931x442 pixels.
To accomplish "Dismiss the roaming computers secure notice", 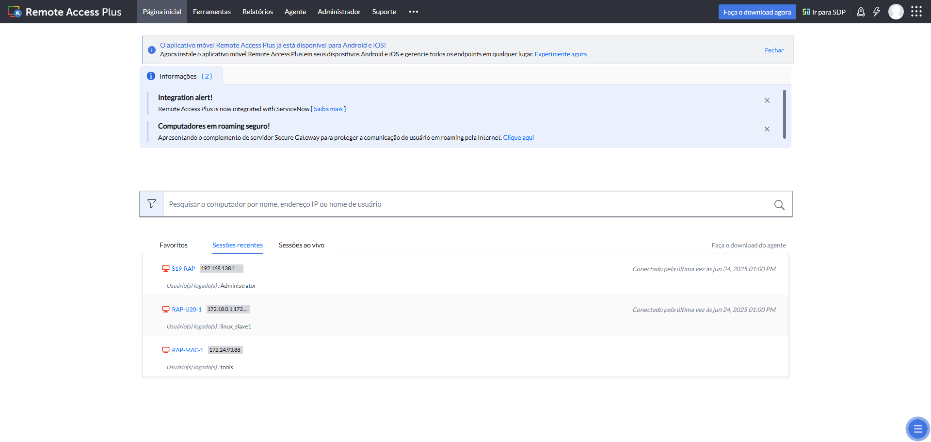I will click(767, 129).
